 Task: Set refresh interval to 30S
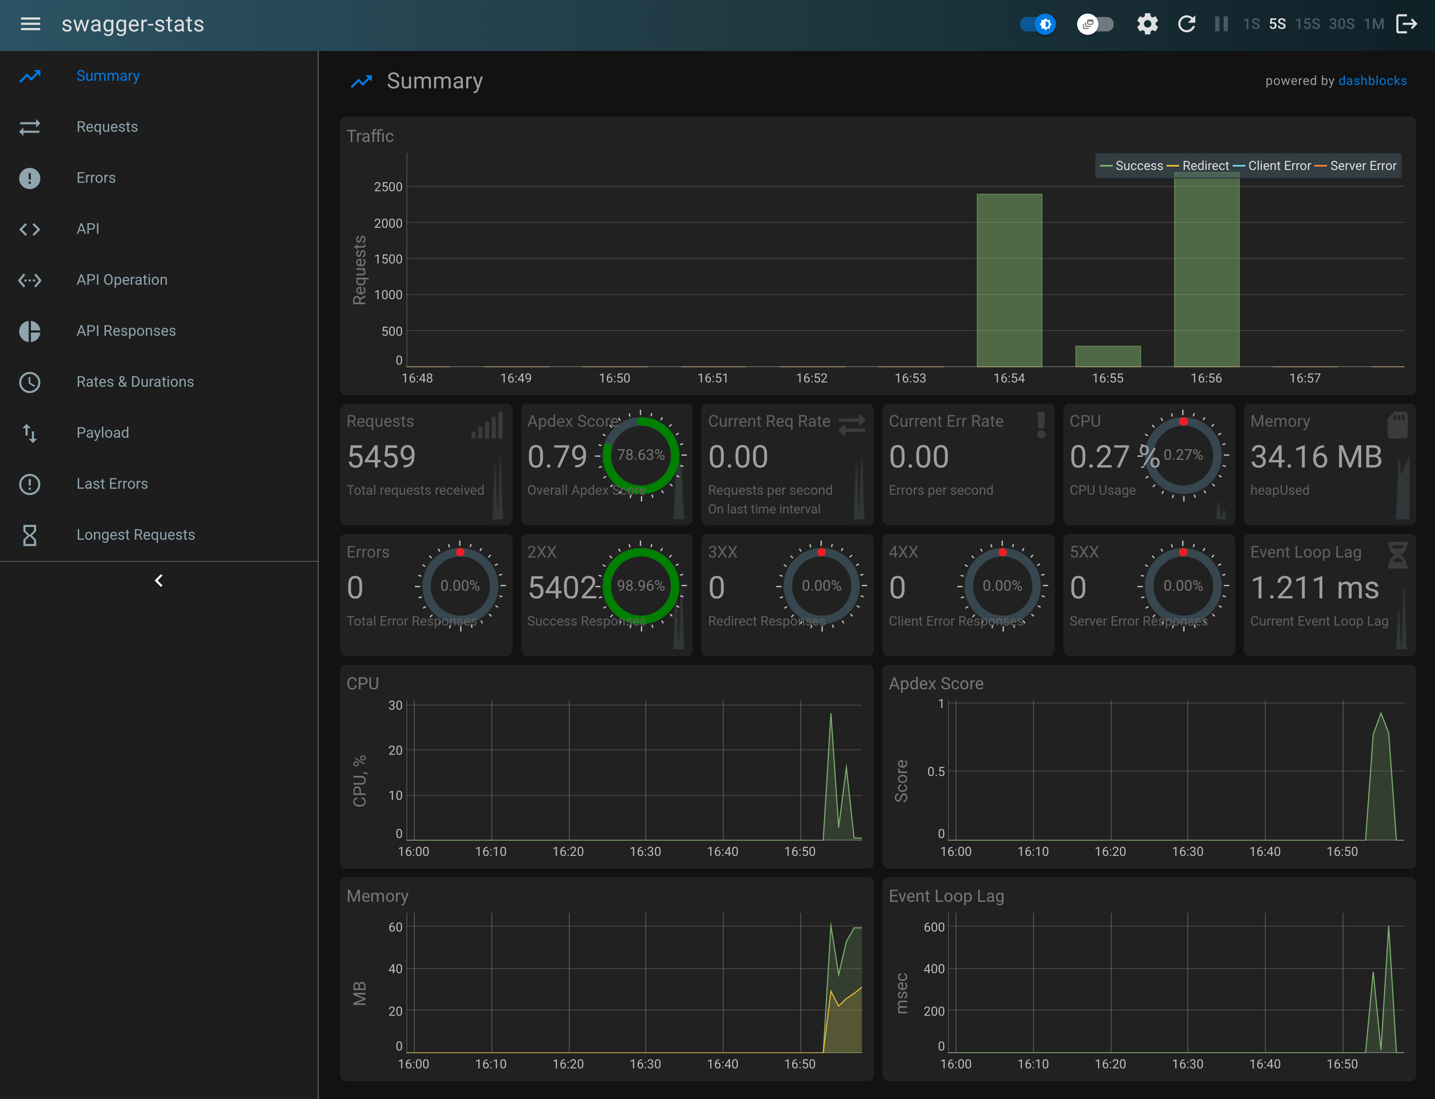click(1341, 24)
